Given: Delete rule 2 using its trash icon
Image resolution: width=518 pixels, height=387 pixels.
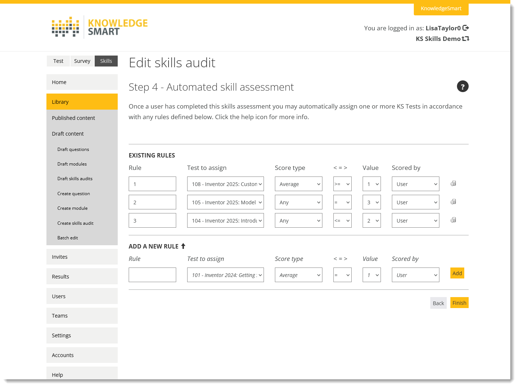Looking at the screenshot, I should (453, 202).
